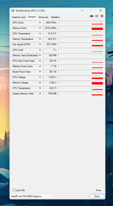Click the screenshot camera icon

[x=92, y=16]
